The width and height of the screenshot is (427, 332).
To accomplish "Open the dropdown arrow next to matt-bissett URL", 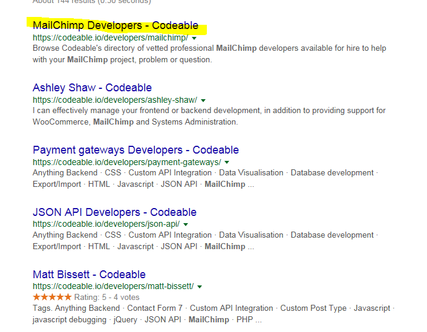I will click(200, 287).
